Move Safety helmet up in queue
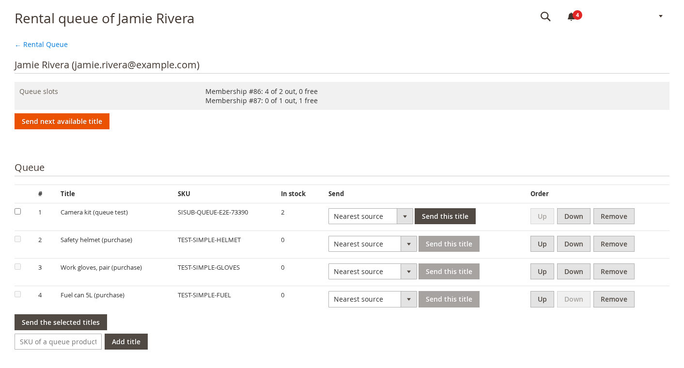This screenshot has width=684, height=368. pos(542,244)
